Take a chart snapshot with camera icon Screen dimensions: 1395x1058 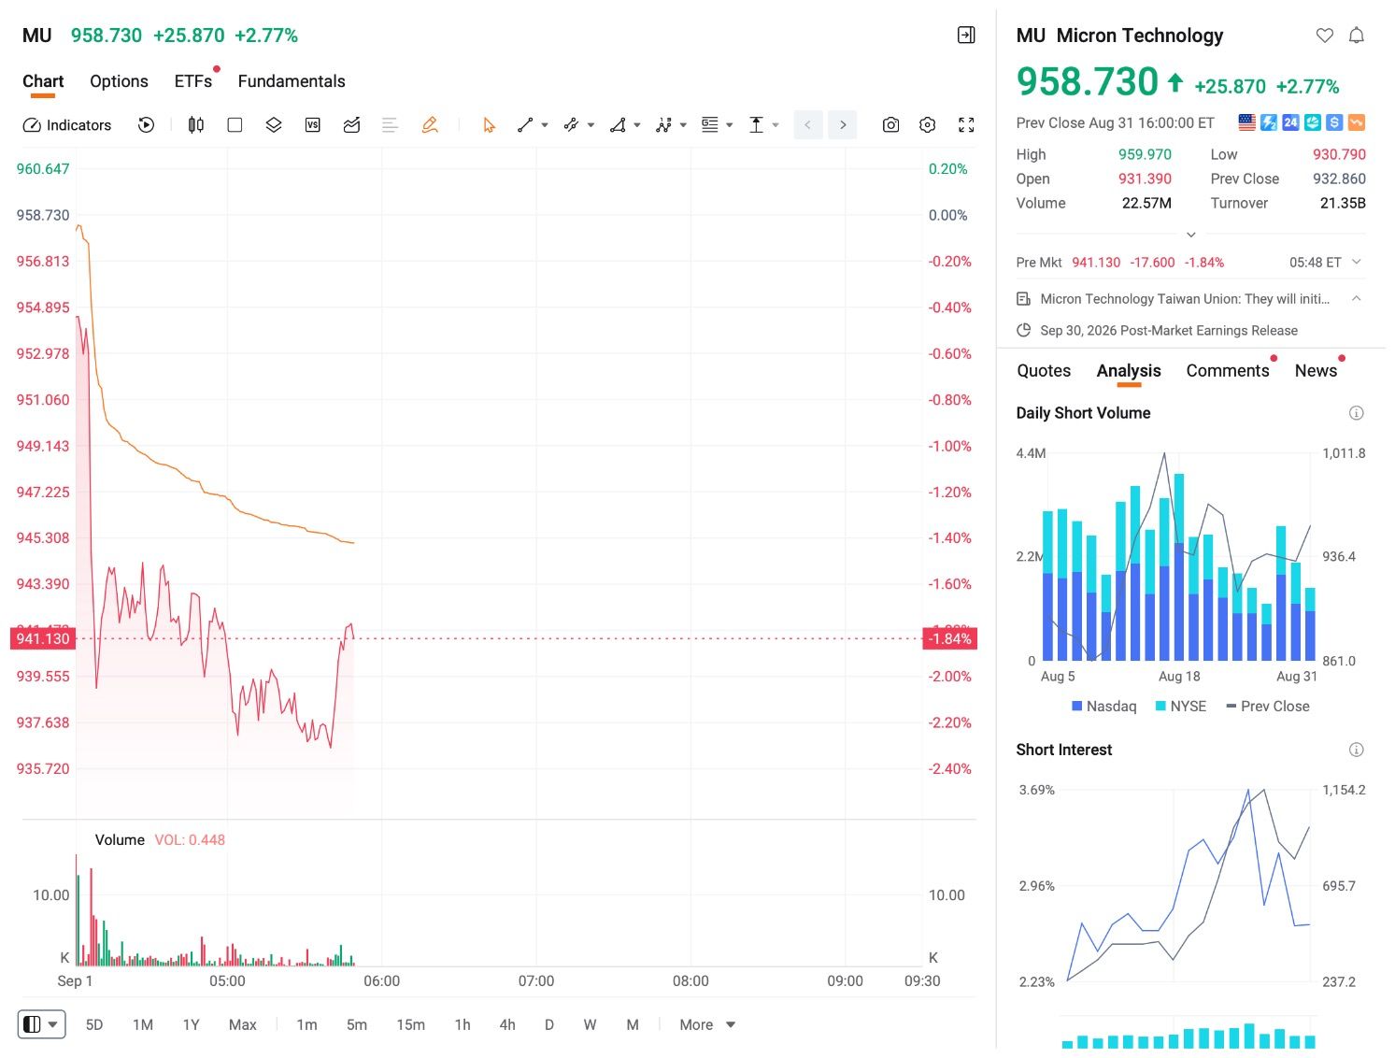pyautogui.click(x=890, y=125)
